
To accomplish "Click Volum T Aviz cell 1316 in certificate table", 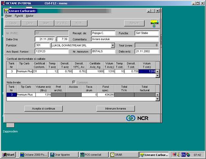I will tap(109, 71).
